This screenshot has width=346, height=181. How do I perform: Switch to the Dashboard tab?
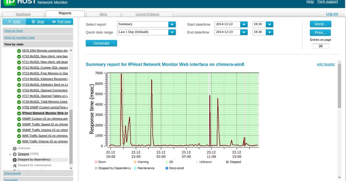click(23, 14)
